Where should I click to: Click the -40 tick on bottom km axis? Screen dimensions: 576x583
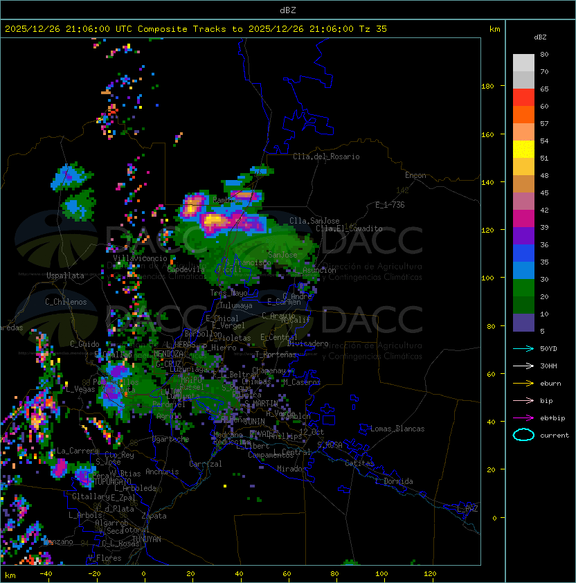[46, 574]
